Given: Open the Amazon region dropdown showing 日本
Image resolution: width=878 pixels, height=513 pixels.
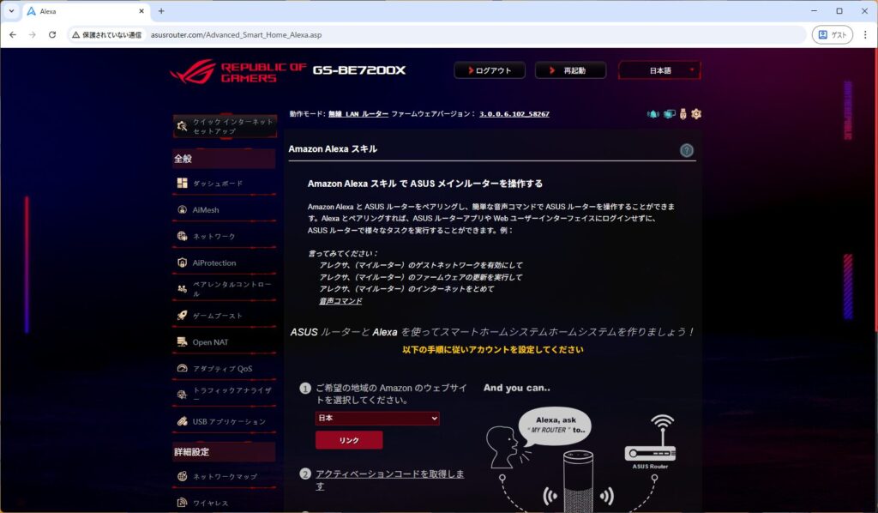Looking at the screenshot, I should point(377,418).
